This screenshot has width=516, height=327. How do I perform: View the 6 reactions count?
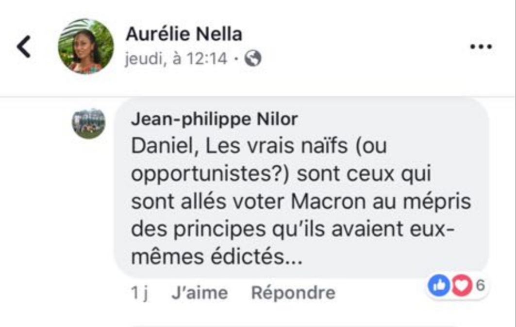(480, 285)
